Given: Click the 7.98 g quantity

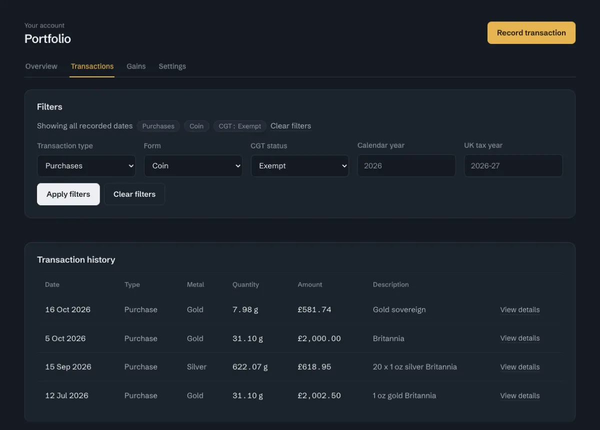Looking at the screenshot, I should pos(245,310).
